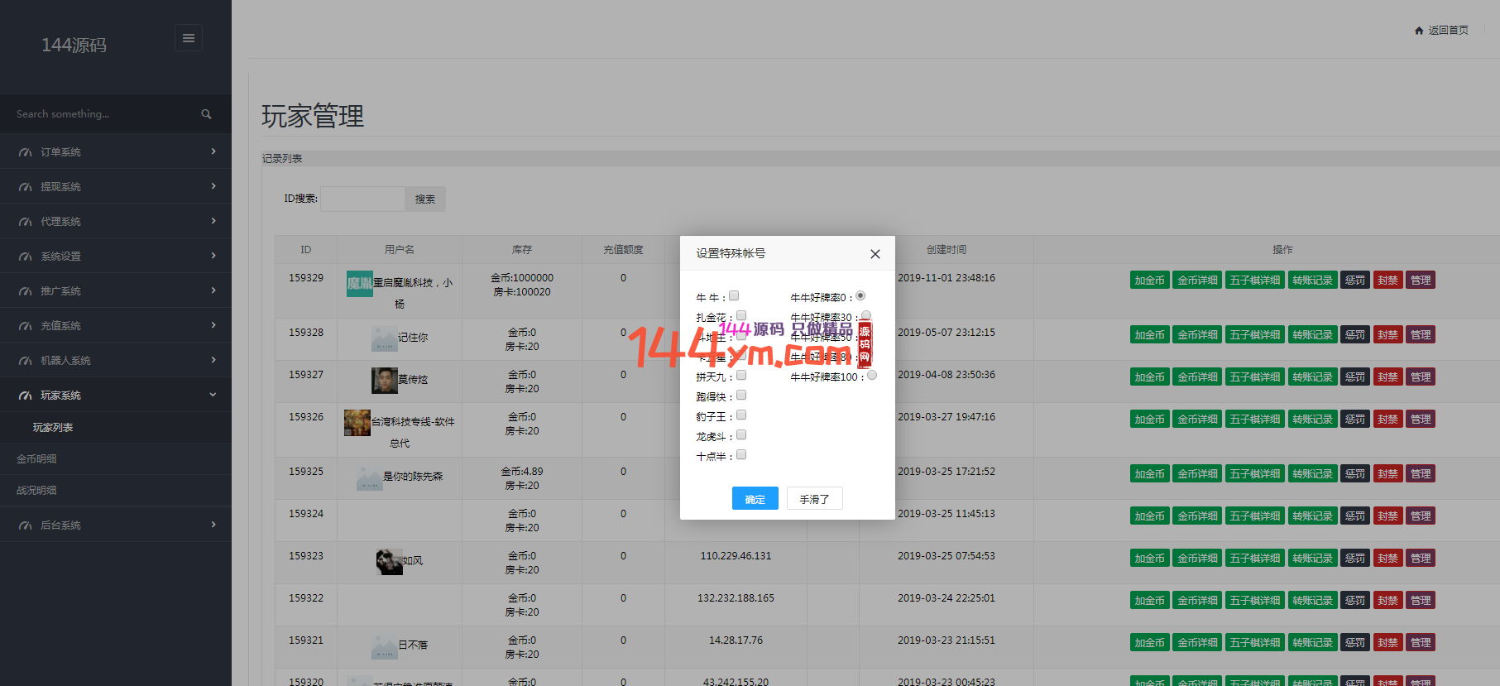Close the 设置特殊帐号 dialog with X
The image size is (1500, 686).
tap(875, 254)
